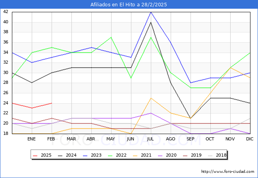The height and width of the screenshot is (178, 258).
Task: Open the foro-ciudad.com URL link
Action: 228,172
